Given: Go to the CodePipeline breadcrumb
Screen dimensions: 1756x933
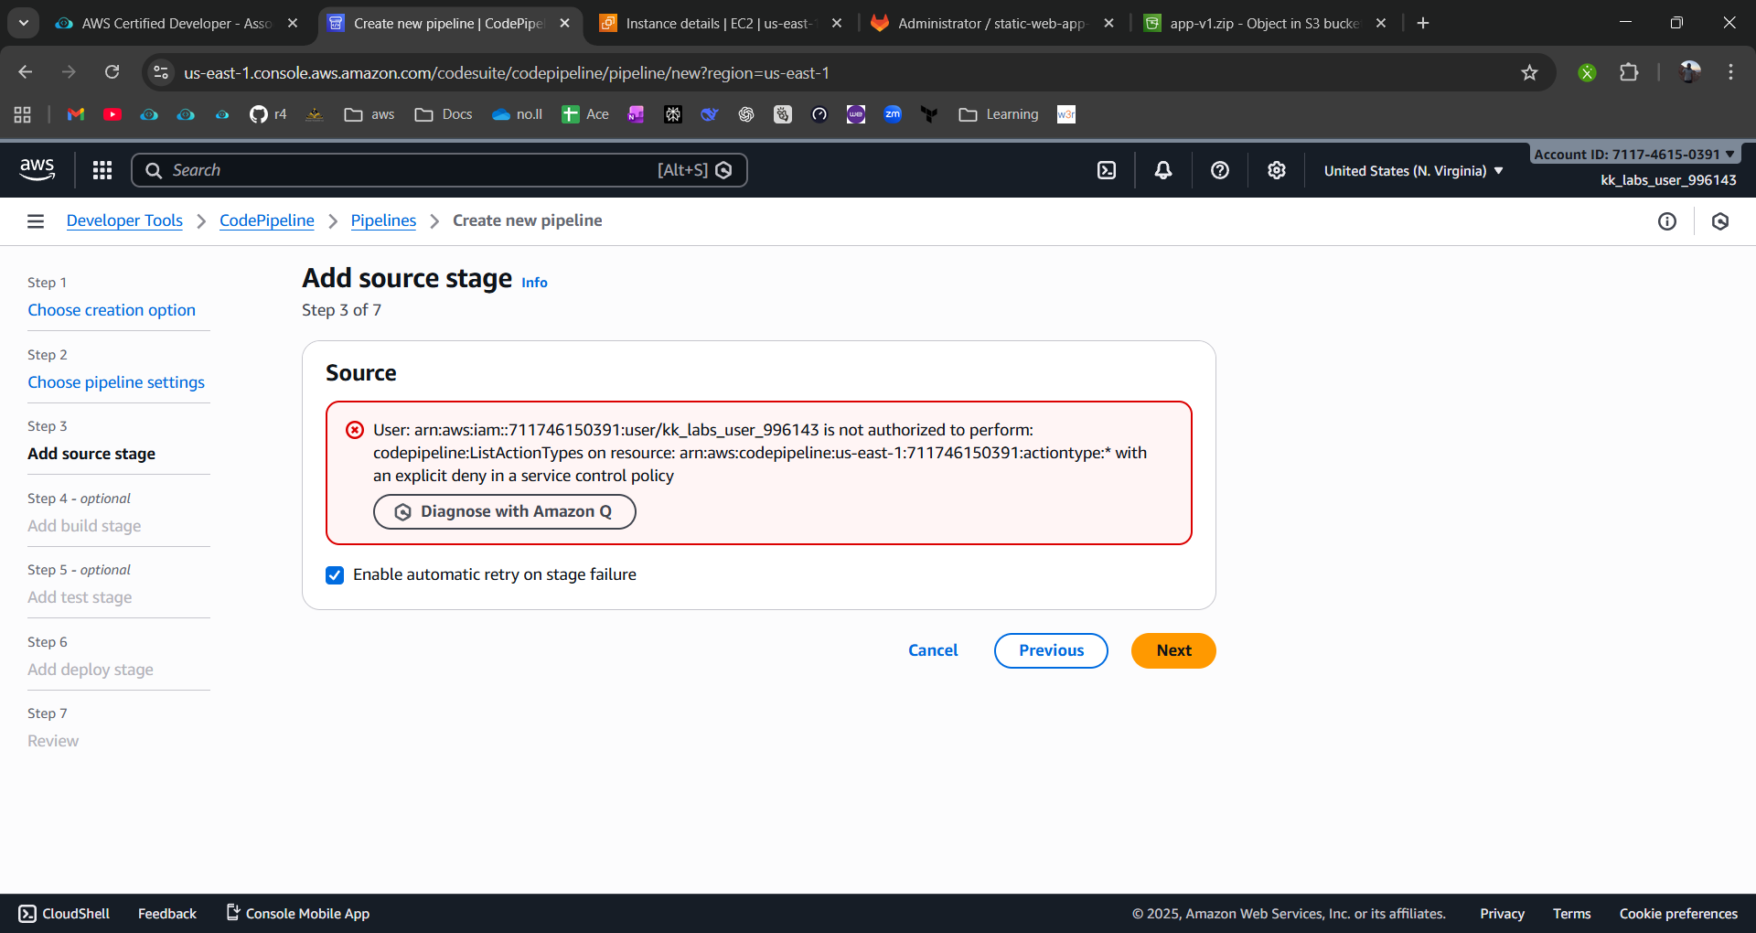Looking at the screenshot, I should pyautogui.click(x=267, y=220).
